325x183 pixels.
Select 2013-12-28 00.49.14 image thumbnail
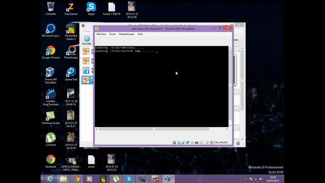(71, 97)
